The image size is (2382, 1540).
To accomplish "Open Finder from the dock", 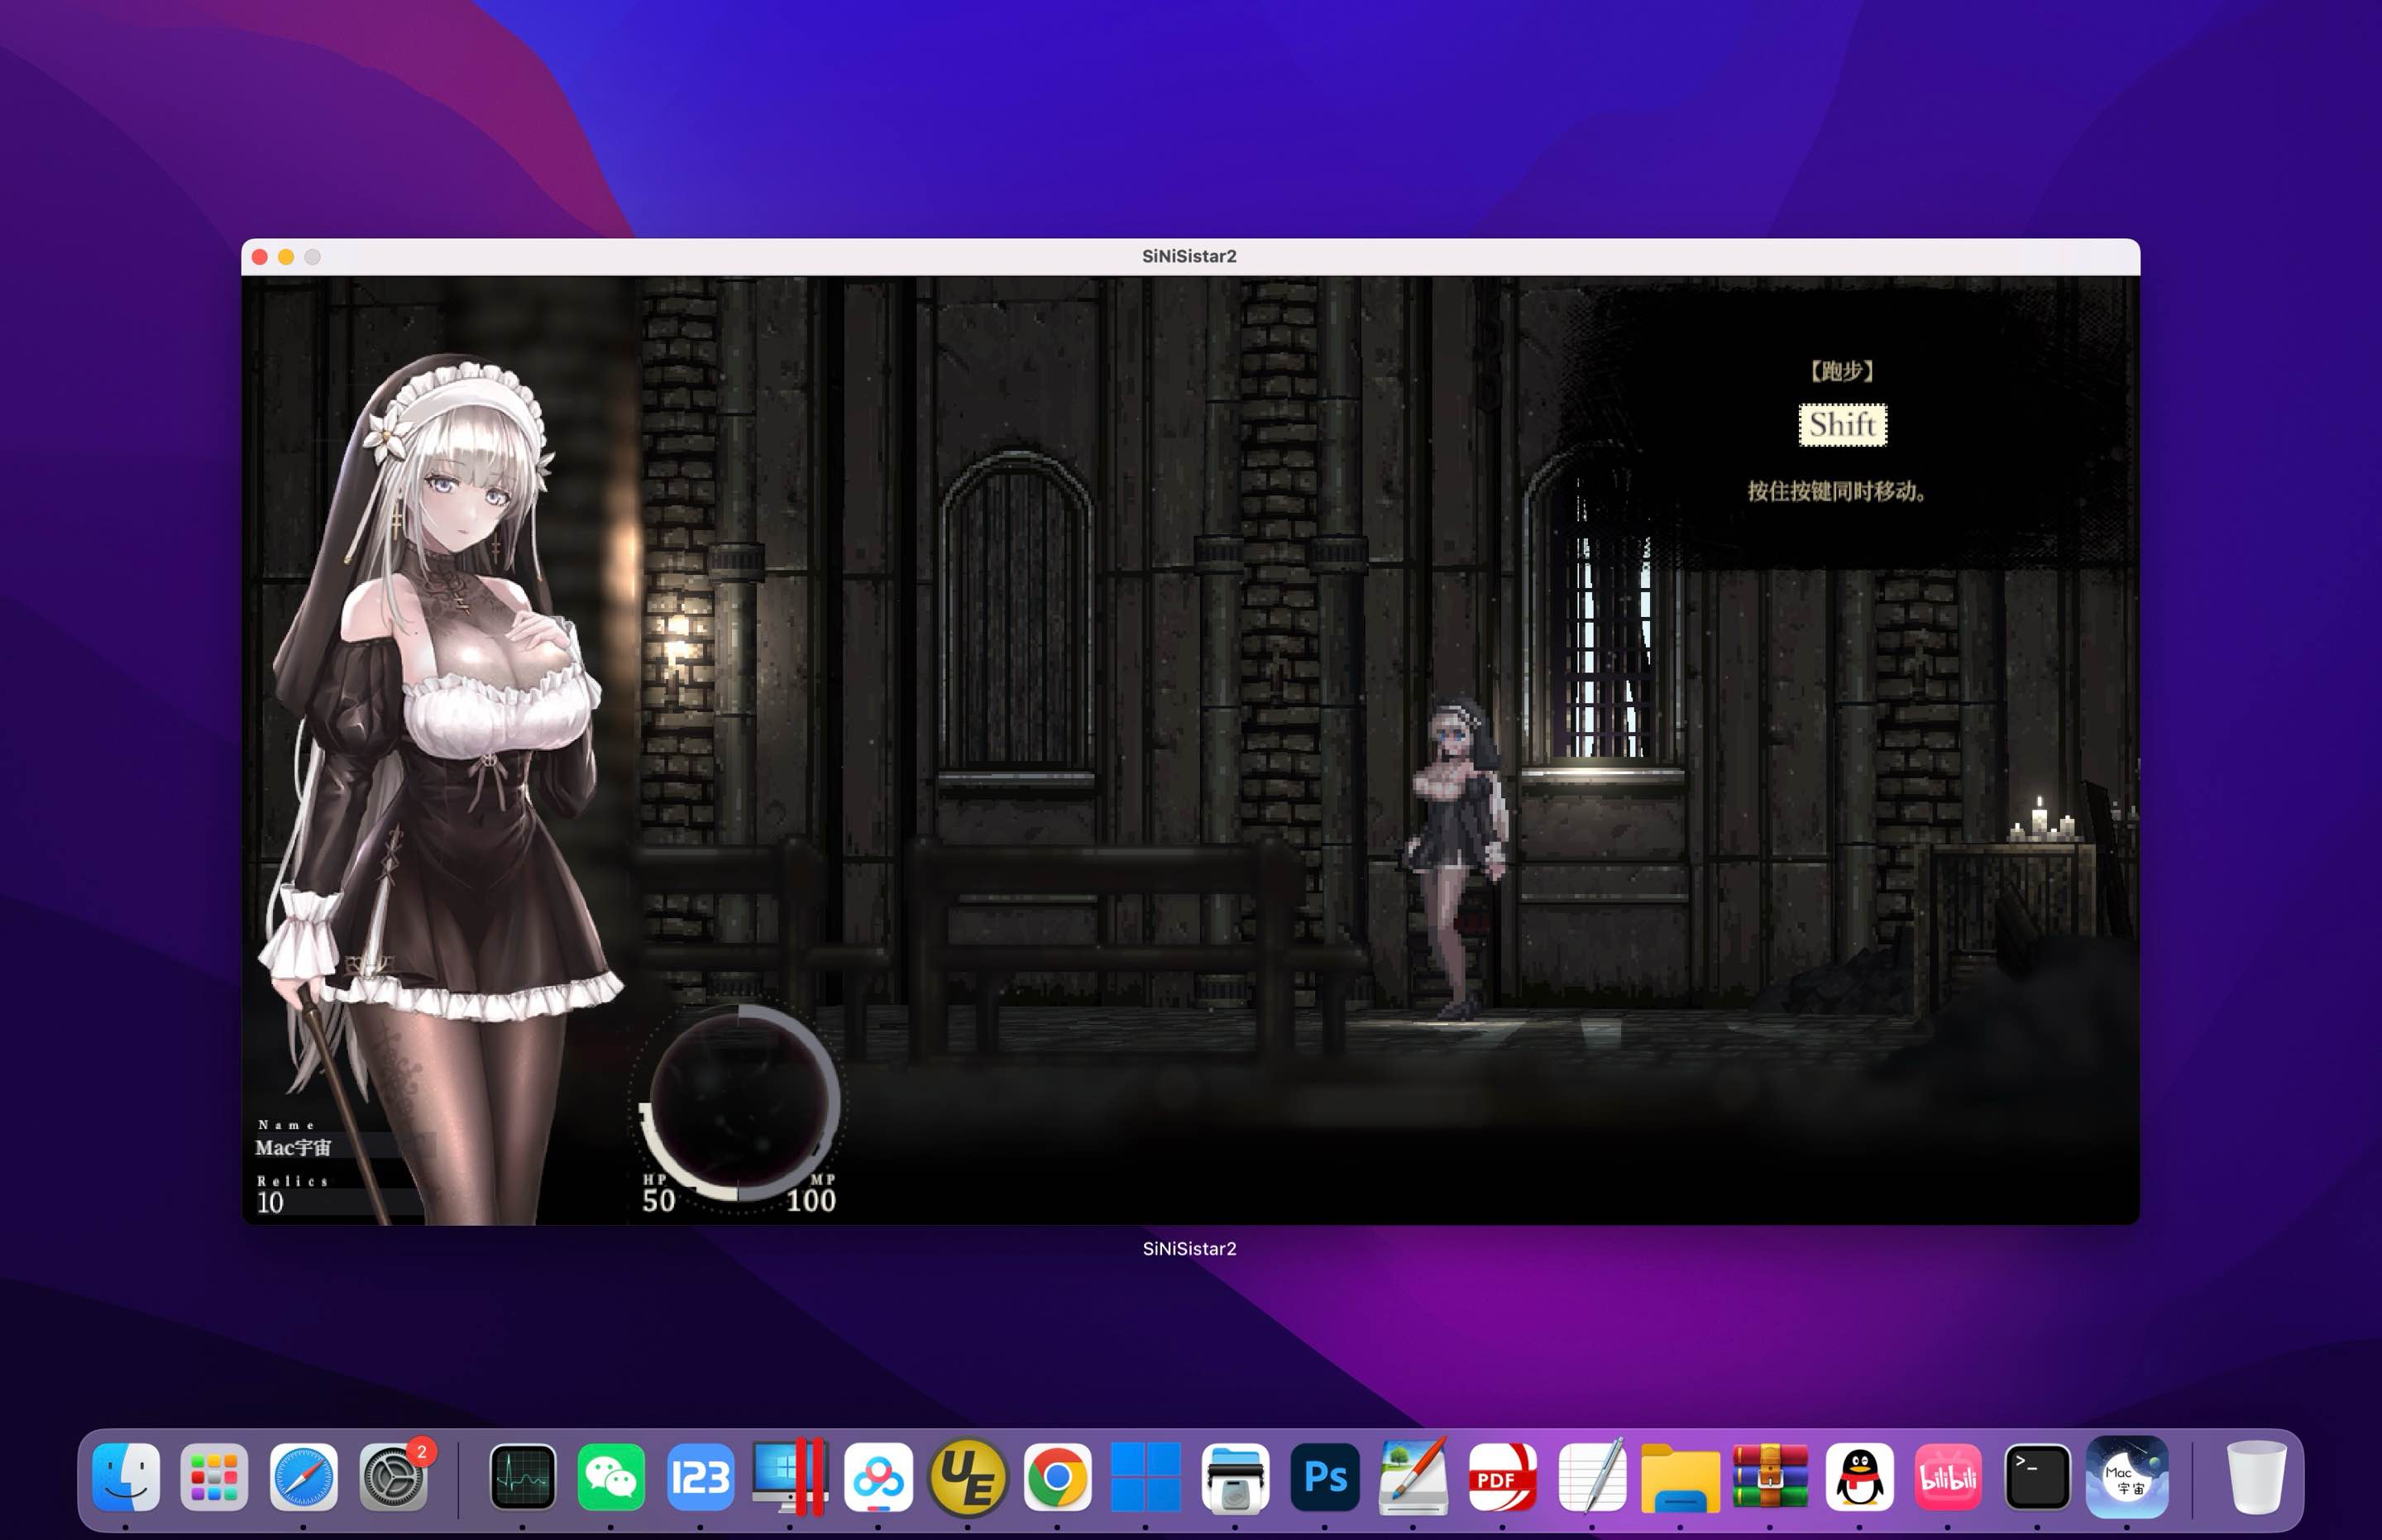I will click(125, 1477).
